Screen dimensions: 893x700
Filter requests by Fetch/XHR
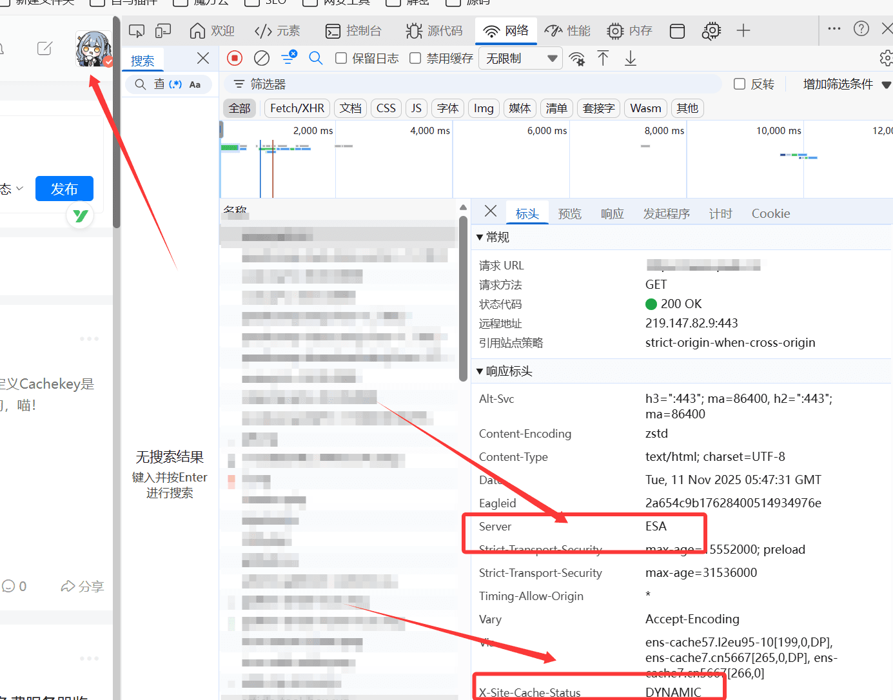297,108
